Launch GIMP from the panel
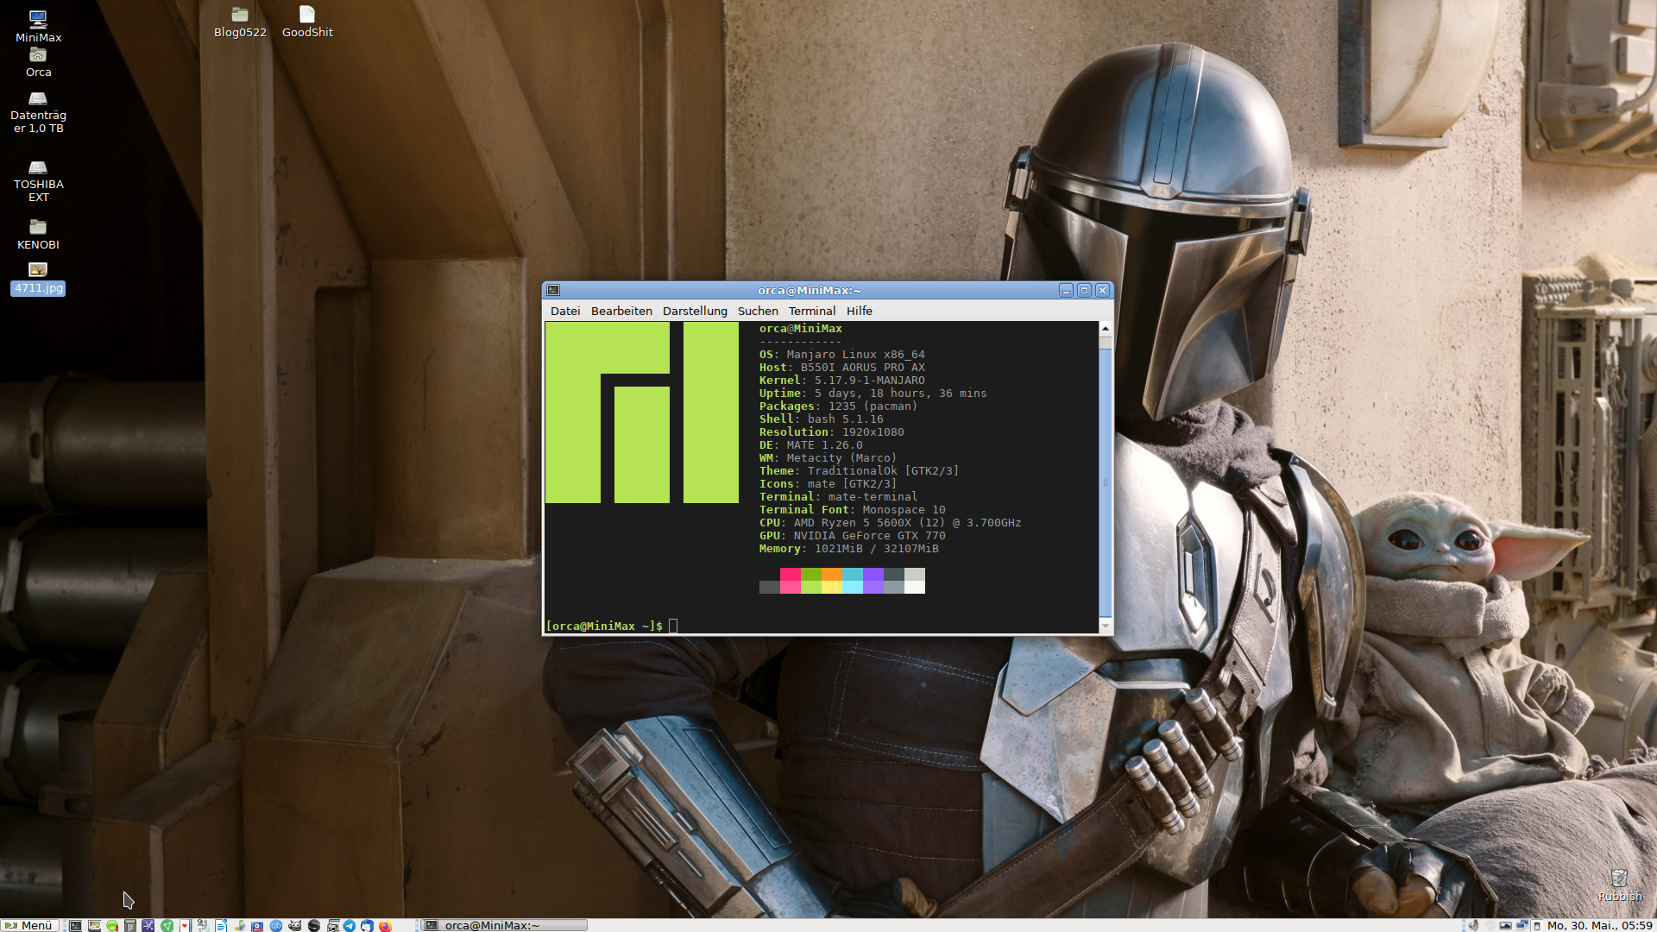The height and width of the screenshot is (932, 1657). click(295, 925)
